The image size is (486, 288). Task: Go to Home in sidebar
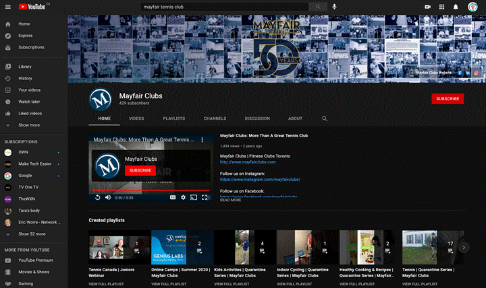(x=32, y=24)
